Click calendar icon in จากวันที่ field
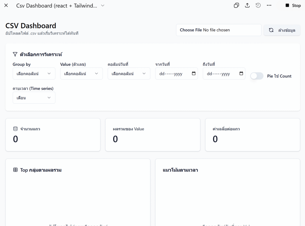The image size is (305, 226). coord(194,74)
